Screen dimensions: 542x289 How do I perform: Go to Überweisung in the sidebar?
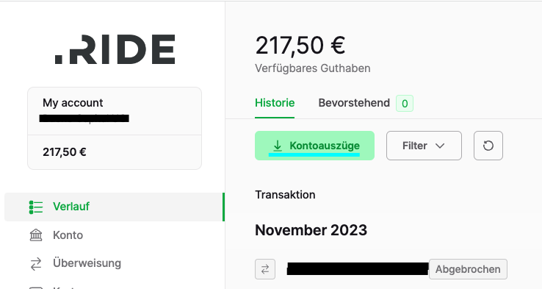[87, 263]
